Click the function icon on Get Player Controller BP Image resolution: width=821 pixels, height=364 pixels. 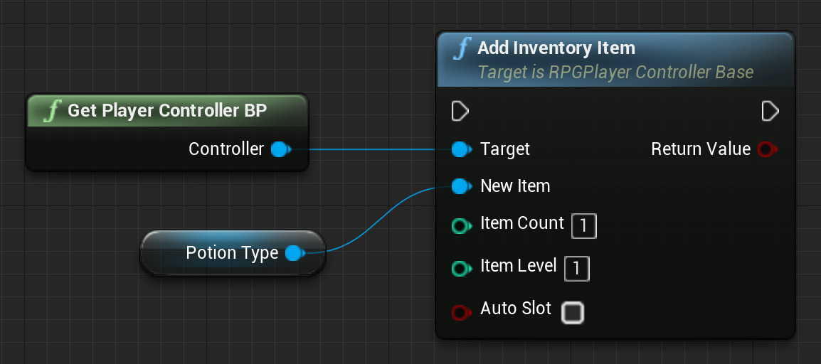click(x=53, y=111)
